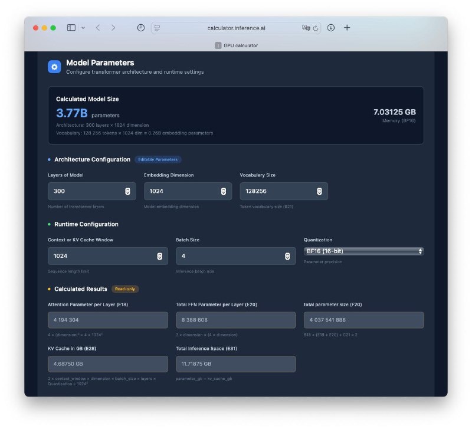The image size is (472, 429).
Task: Click the Editable Parameters badge
Action: pyautogui.click(x=158, y=159)
